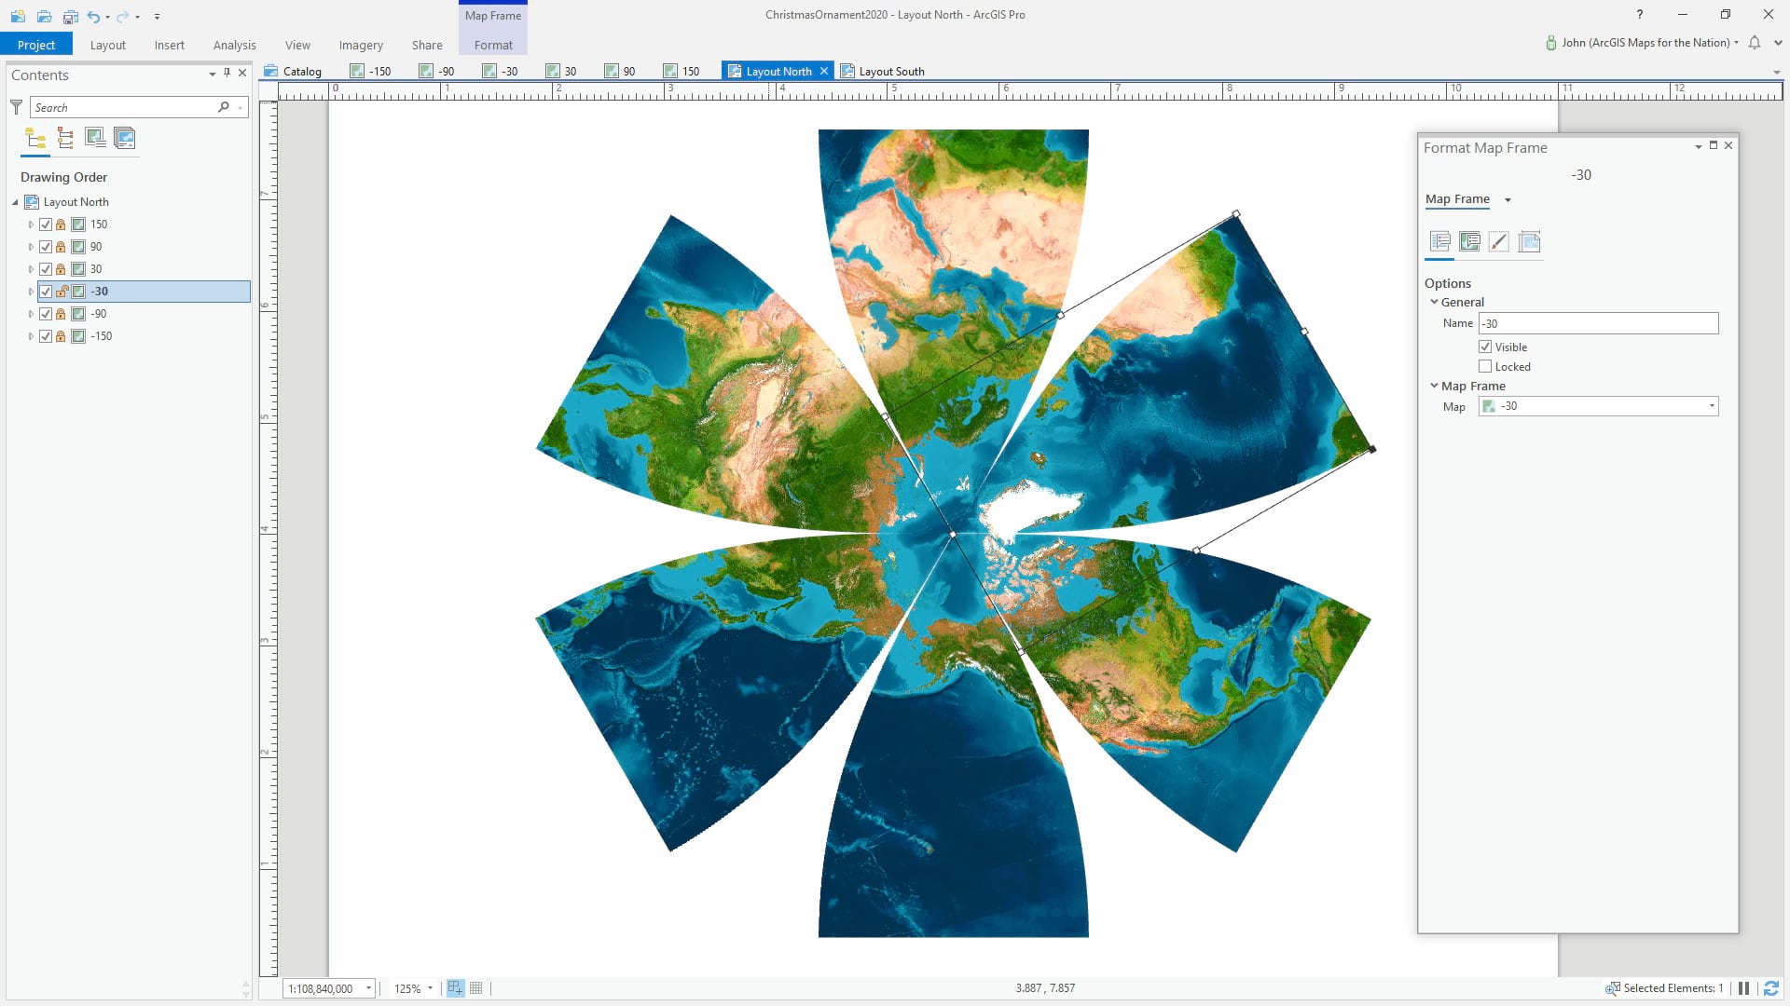
Task: Collapse the General section expander
Action: click(x=1434, y=302)
